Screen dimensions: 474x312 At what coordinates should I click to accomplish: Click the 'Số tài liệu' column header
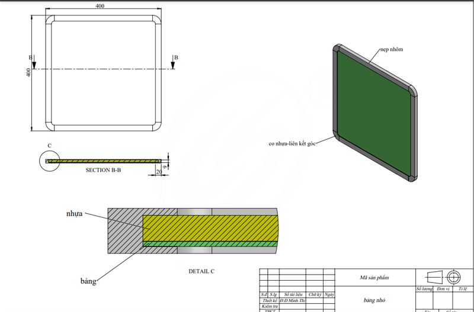coord(293,294)
